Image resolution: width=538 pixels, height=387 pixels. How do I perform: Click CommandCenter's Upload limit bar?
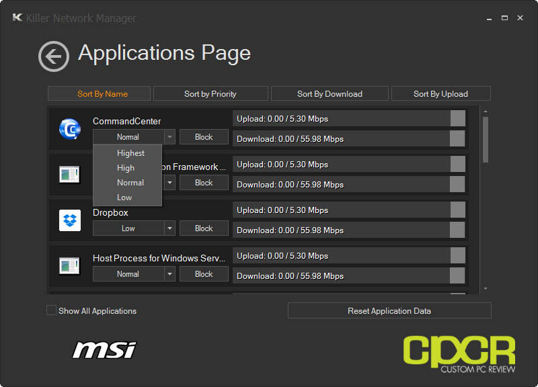[x=349, y=119]
